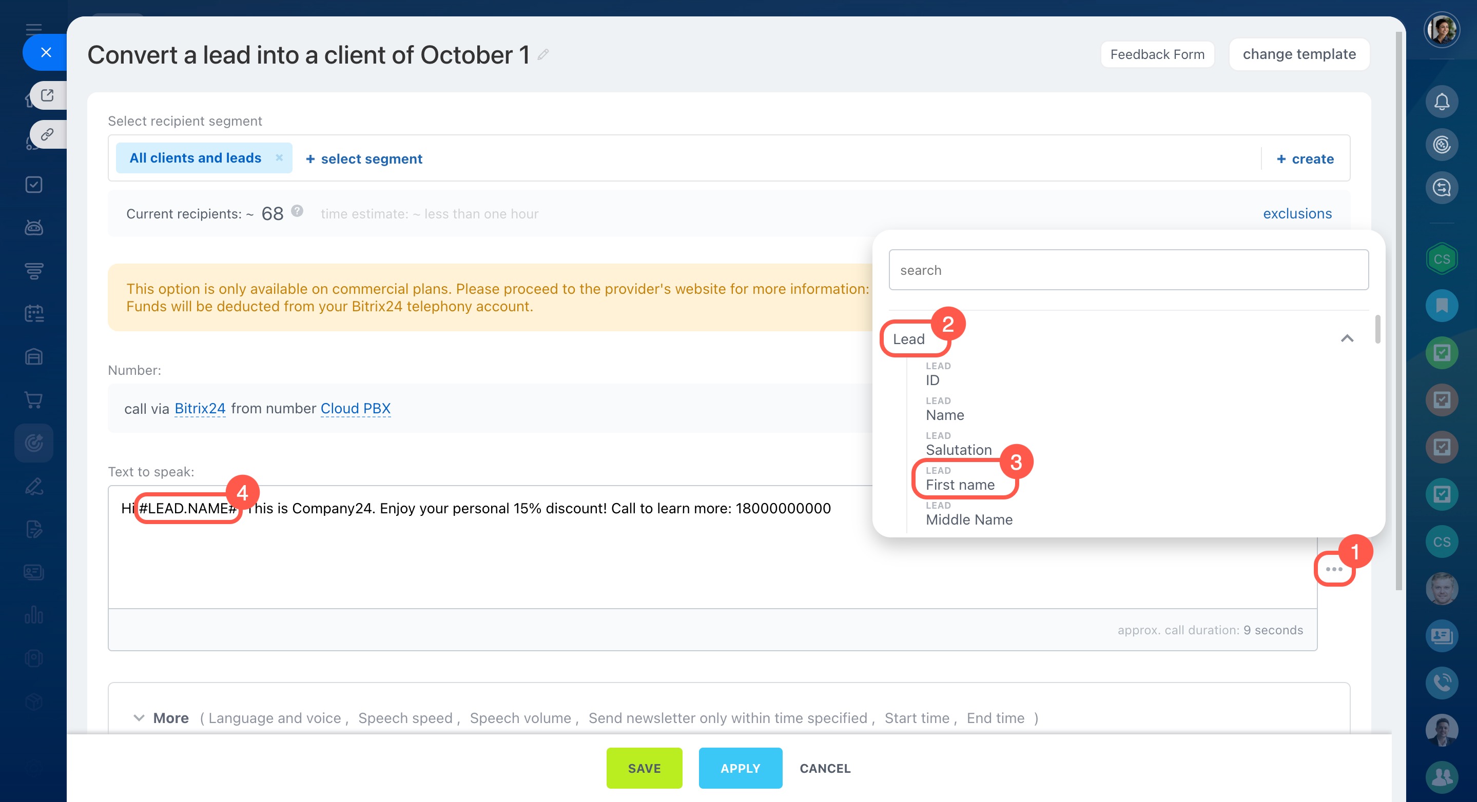Click the pencil icon to rename the title

coord(543,55)
